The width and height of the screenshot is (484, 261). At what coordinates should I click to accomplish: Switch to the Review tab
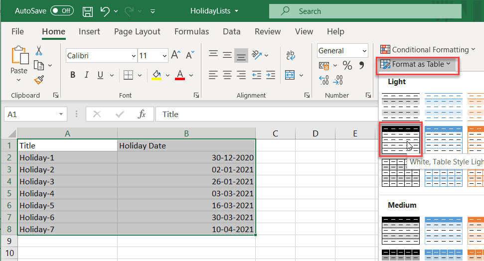pyautogui.click(x=268, y=31)
